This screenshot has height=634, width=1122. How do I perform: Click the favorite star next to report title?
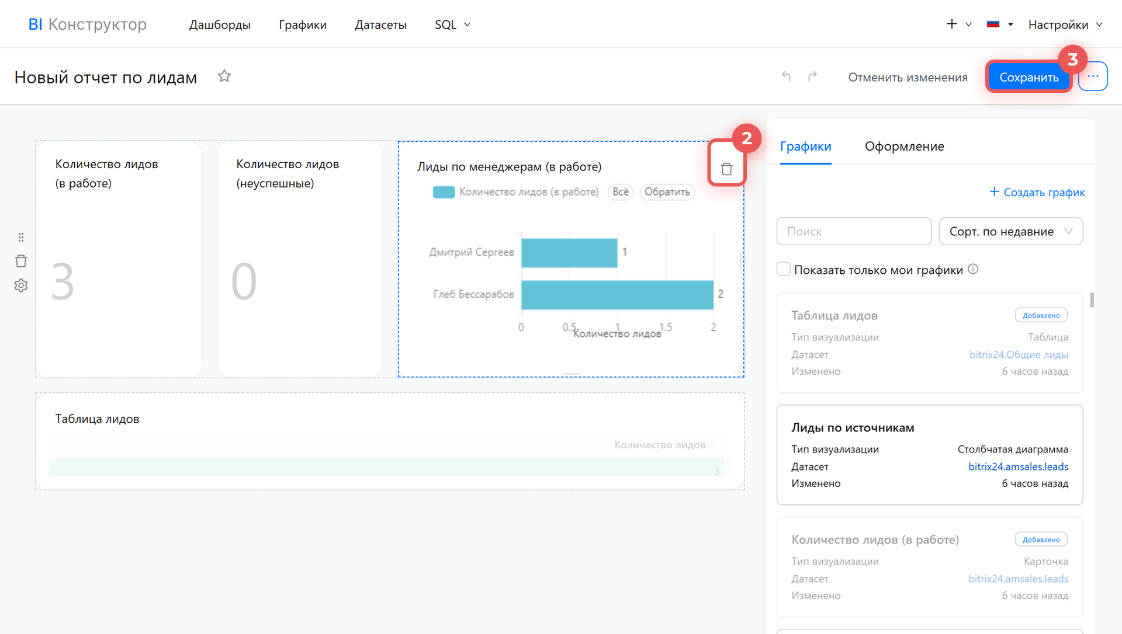(224, 76)
